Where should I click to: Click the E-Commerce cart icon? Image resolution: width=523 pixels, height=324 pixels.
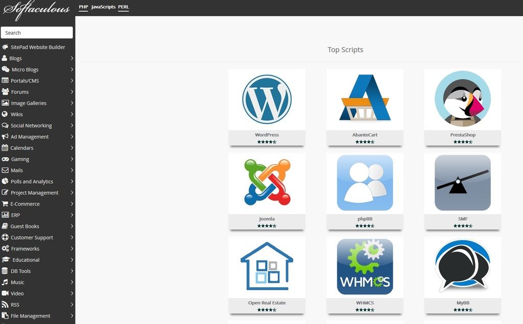pyautogui.click(x=5, y=204)
